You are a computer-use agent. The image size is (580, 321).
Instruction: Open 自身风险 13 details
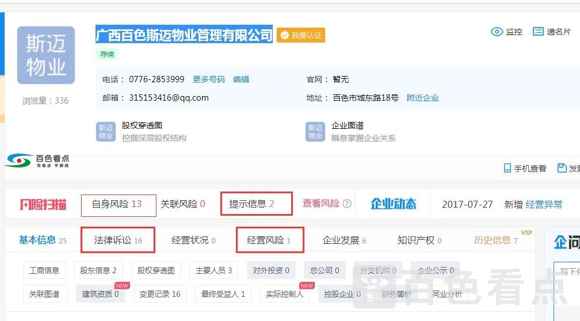tap(118, 204)
